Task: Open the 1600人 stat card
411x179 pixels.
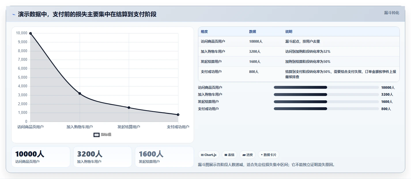Action: 164,157
